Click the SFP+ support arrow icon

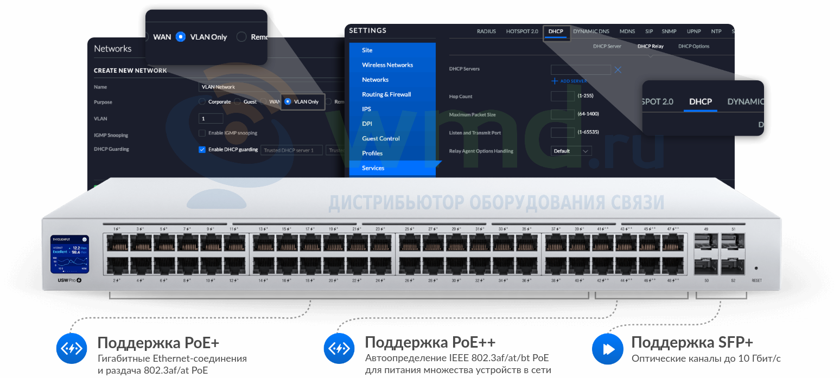[607, 348]
